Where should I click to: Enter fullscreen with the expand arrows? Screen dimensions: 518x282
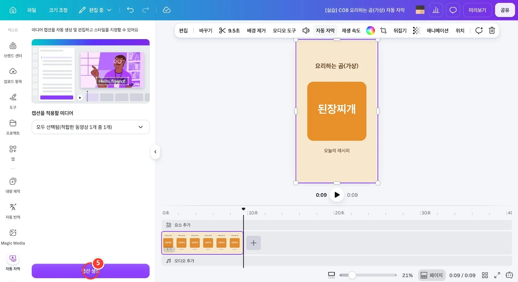pos(497,275)
